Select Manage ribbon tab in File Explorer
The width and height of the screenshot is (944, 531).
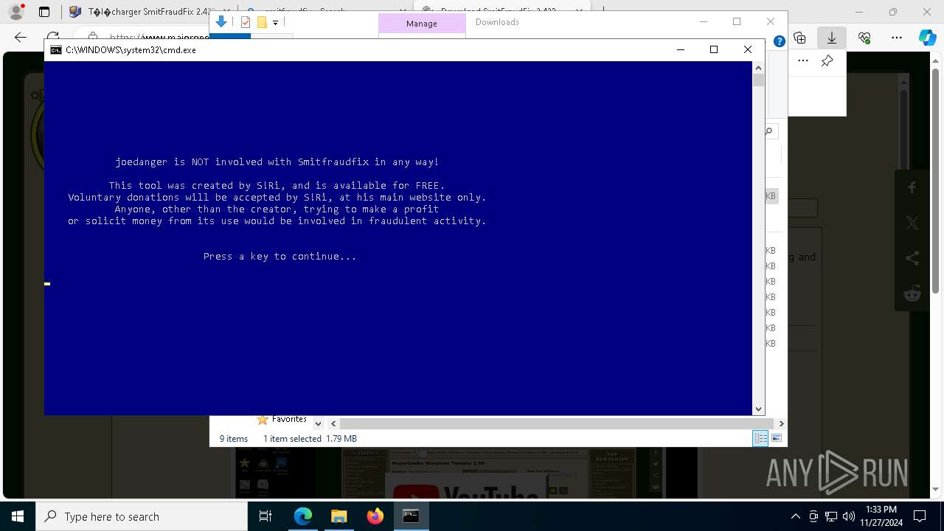422,24
